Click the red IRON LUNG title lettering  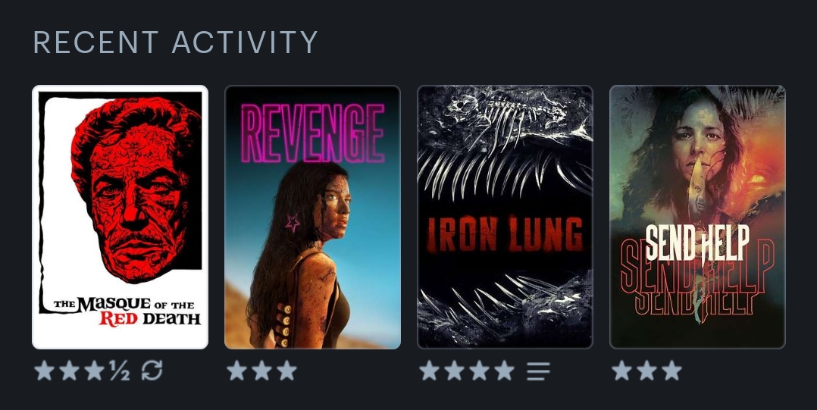pos(505,234)
